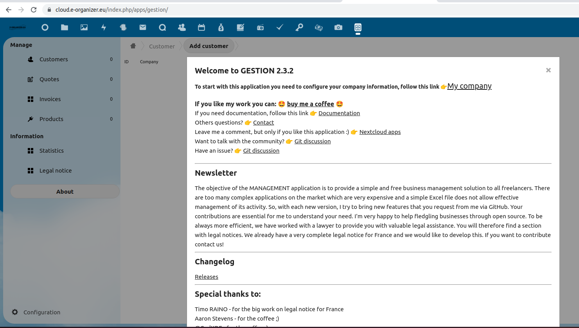Open unified search magnifier icon
The image size is (579, 328).
[x=162, y=27]
